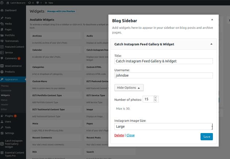The image size is (230, 159).
Task: Select the RSS available widget
Action: (x=56, y=152)
